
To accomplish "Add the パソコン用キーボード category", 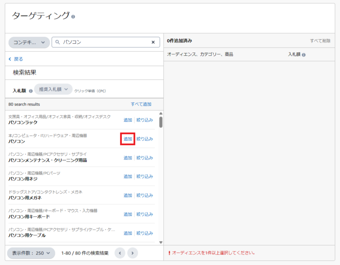I will tap(127, 214).
